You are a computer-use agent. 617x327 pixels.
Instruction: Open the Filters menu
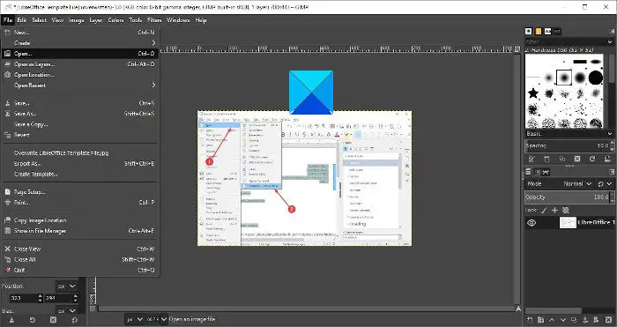(x=154, y=20)
